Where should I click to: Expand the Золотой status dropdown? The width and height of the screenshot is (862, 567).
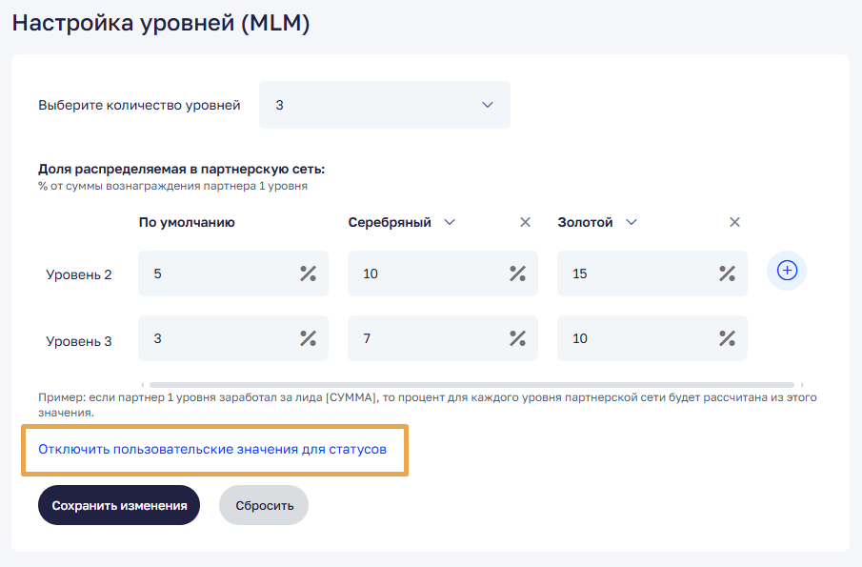tap(631, 222)
